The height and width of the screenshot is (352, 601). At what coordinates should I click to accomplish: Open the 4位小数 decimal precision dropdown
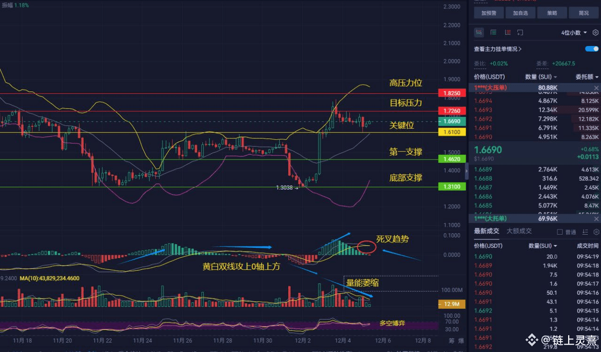pyautogui.click(x=574, y=33)
